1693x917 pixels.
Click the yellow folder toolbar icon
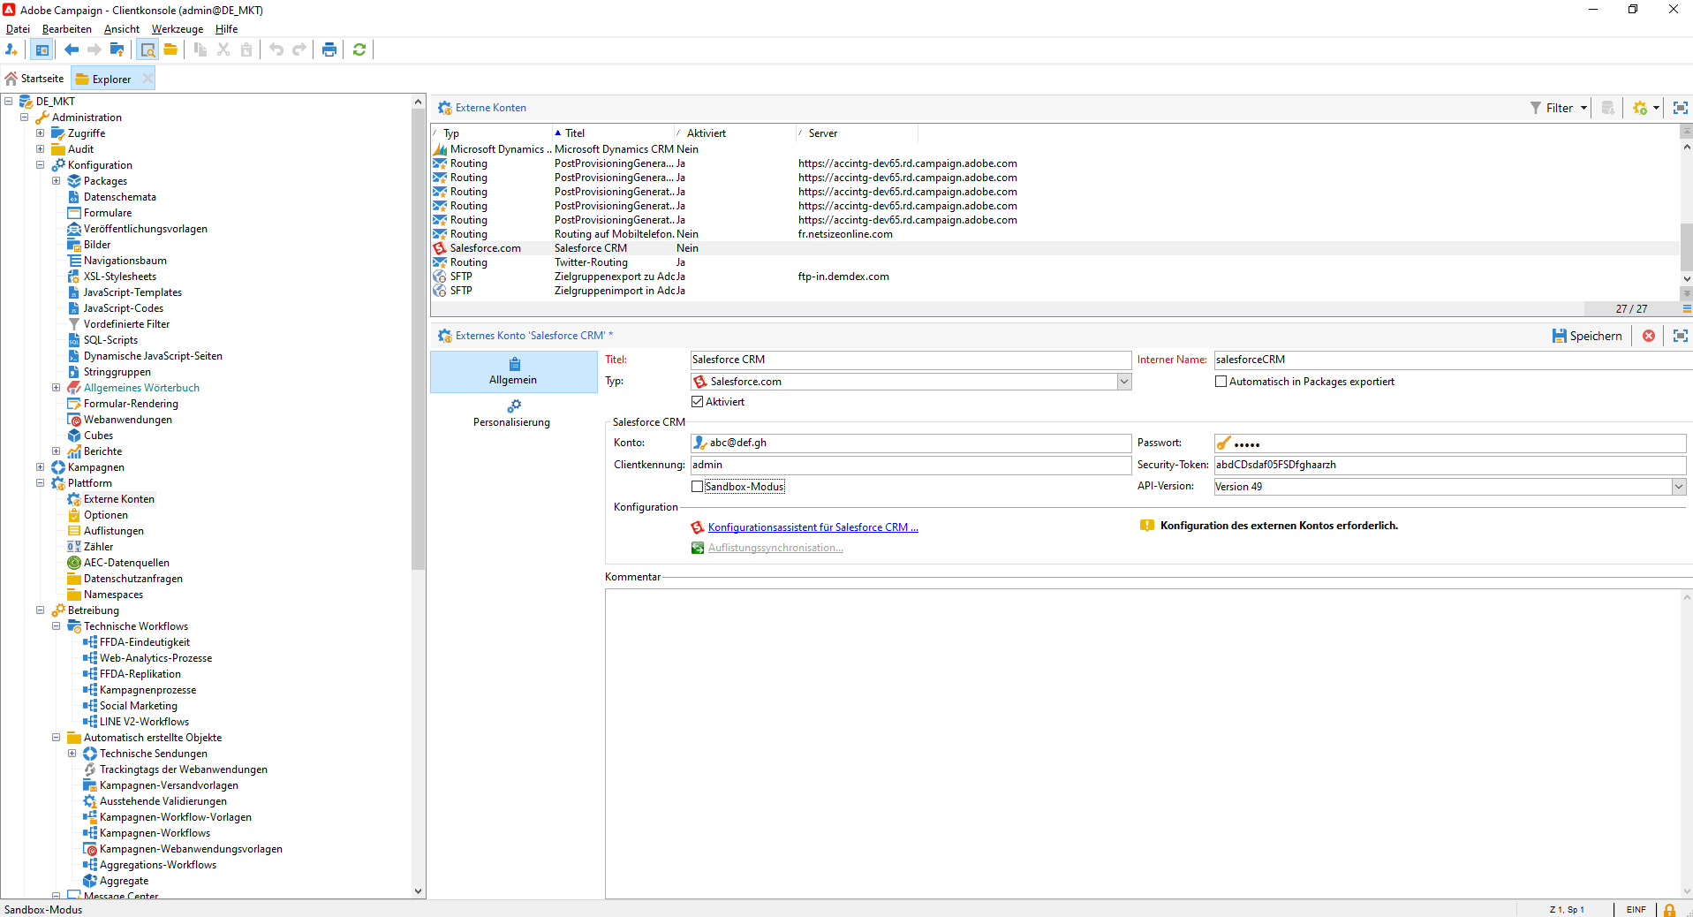pyautogui.click(x=170, y=49)
